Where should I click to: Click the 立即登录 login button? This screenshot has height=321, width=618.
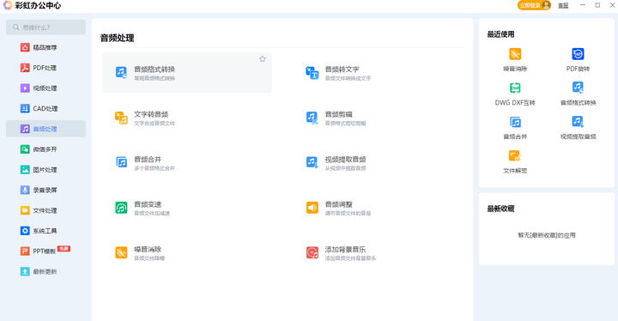coord(534,5)
